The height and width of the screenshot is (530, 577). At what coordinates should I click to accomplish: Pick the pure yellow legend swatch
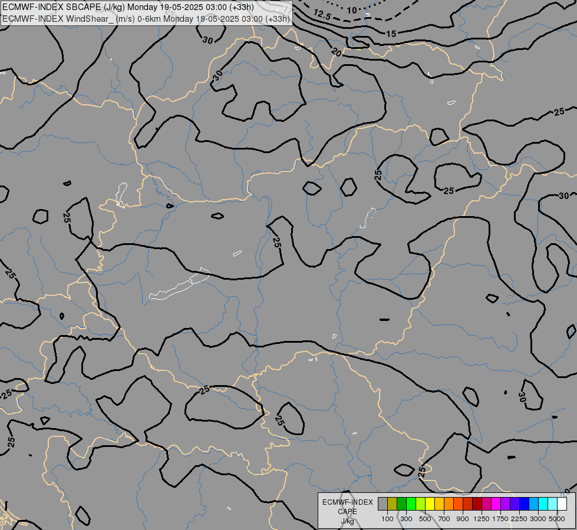click(430, 503)
